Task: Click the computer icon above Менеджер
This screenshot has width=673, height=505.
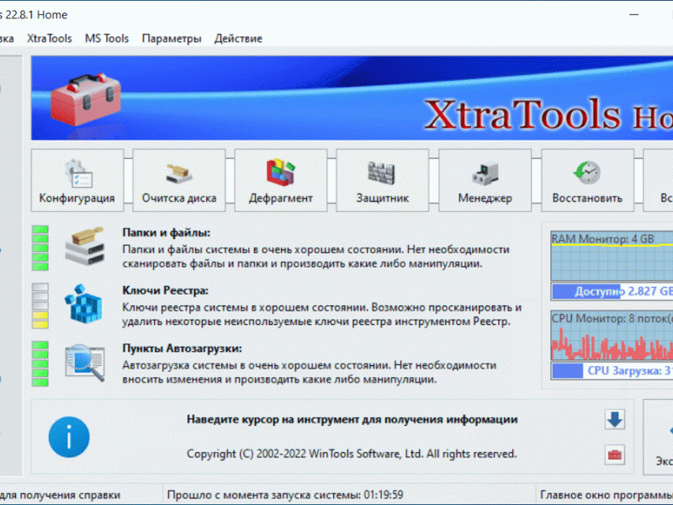Action: (x=485, y=174)
